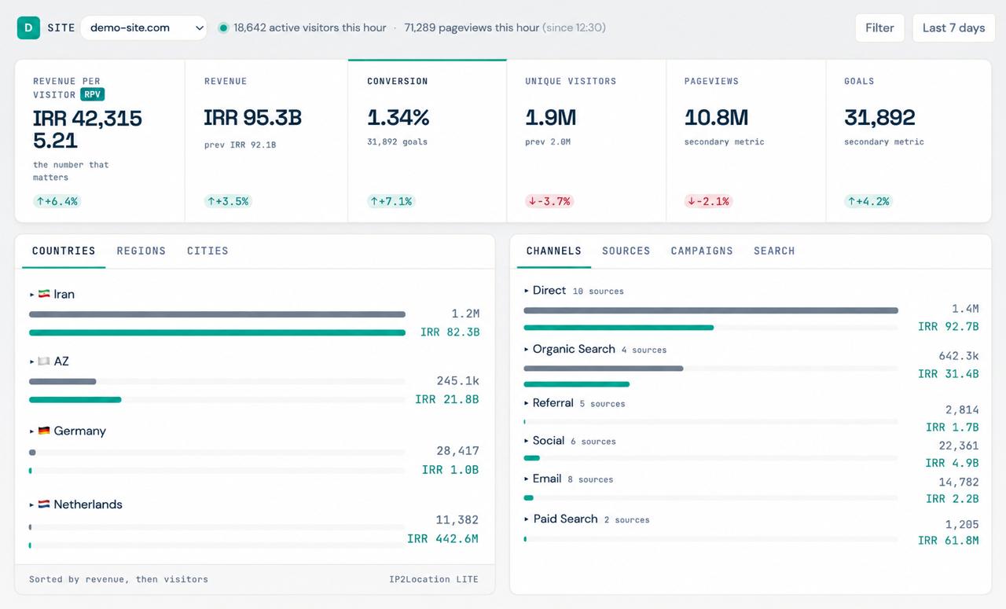
Task: Click the green D site logo icon
Action: pos(28,28)
